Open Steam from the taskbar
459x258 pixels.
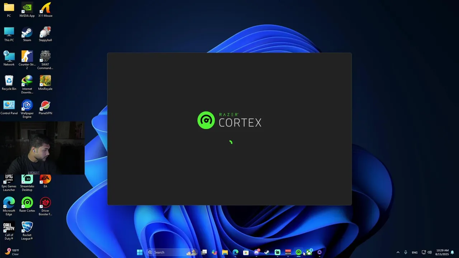pyautogui.click(x=267, y=252)
